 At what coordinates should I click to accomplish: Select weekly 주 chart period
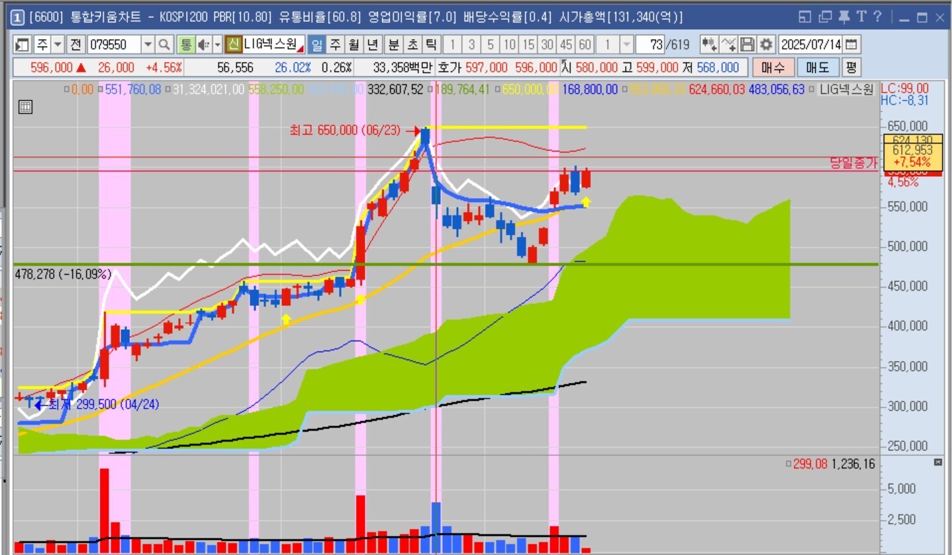pos(336,45)
